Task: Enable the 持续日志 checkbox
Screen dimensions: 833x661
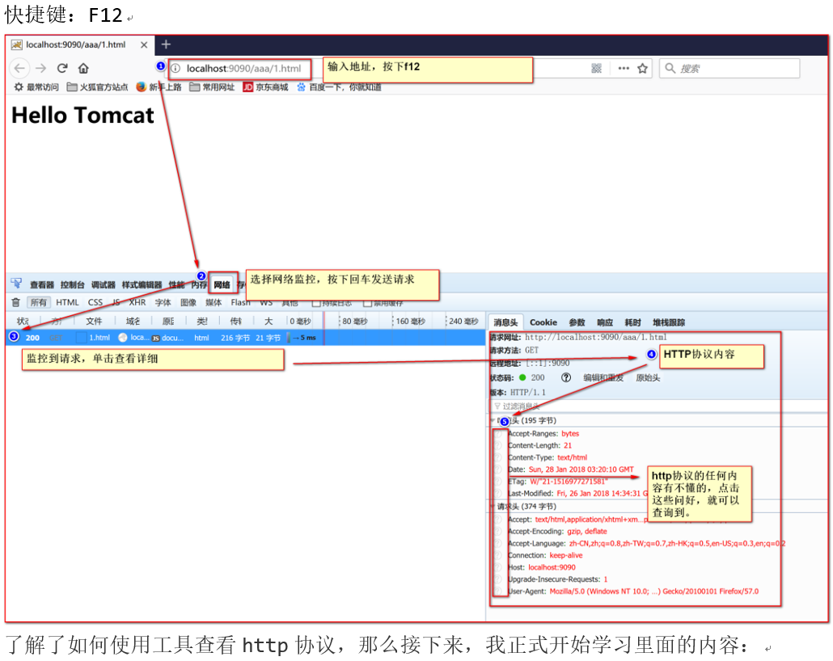Action: [x=315, y=303]
